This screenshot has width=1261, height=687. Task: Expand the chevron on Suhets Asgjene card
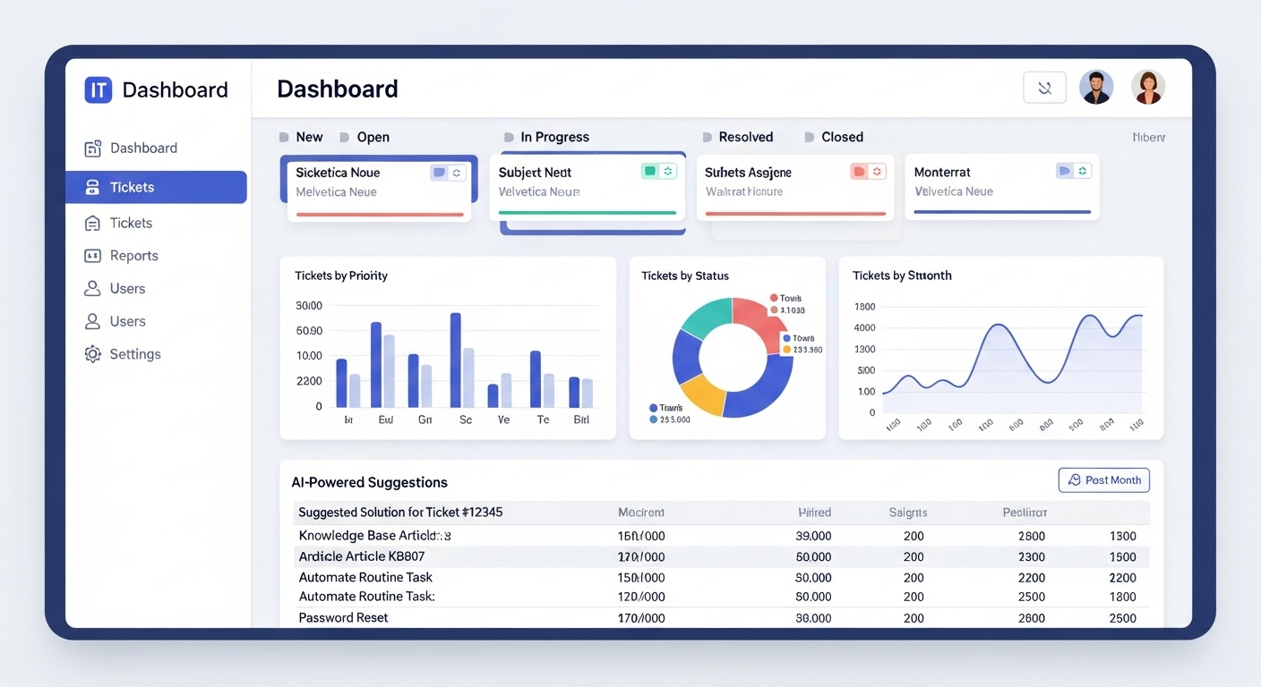(x=877, y=171)
